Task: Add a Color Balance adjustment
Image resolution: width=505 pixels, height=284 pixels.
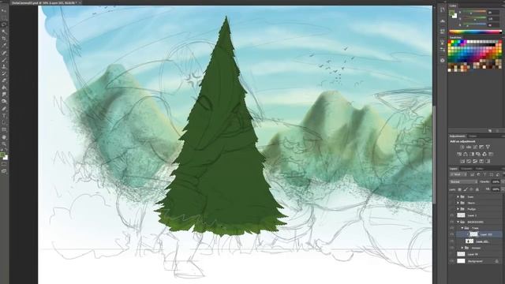Action: pos(466,154)
